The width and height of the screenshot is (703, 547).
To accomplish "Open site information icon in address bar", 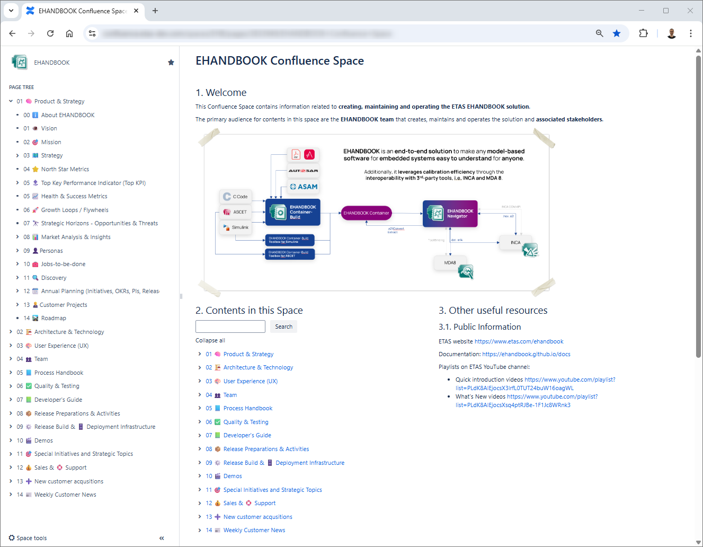I will [x=92, y=33].
